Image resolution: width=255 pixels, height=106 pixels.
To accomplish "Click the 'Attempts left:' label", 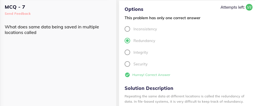I will click(x=232, y=7).
